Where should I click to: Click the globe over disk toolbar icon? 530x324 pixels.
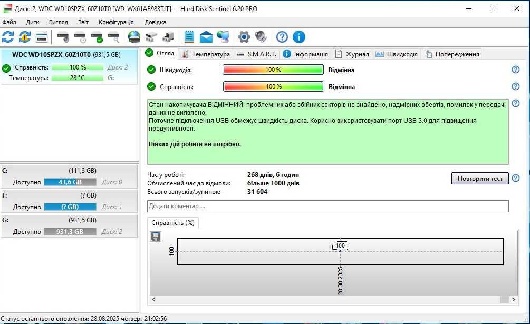point(134,37)
